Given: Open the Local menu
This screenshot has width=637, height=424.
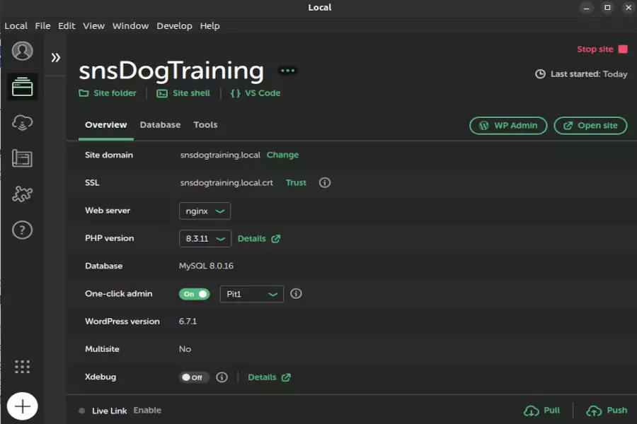Looking at the screenshot, I should 16,26.
